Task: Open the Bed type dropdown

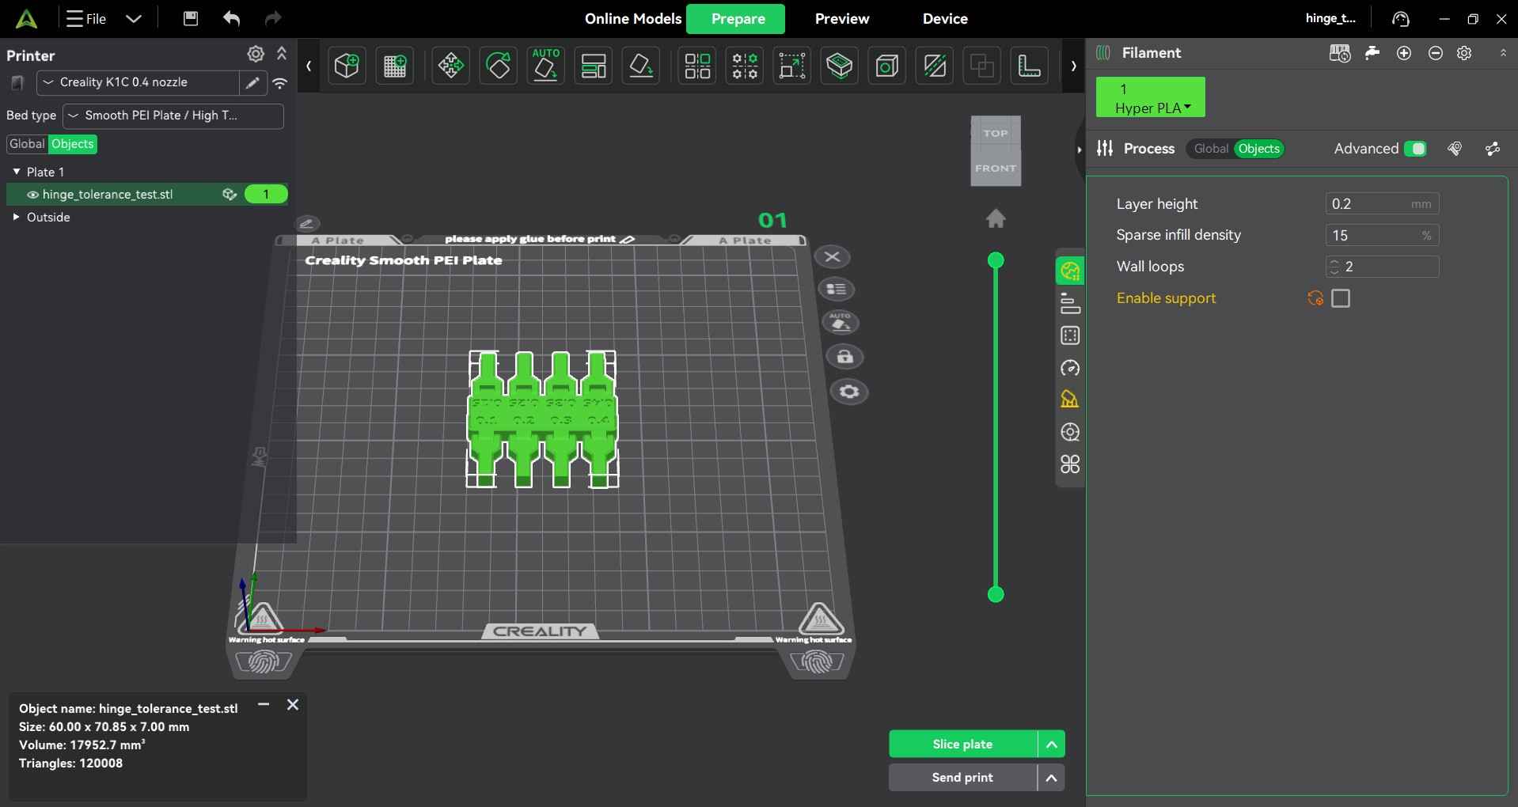Action: point(173,116)
